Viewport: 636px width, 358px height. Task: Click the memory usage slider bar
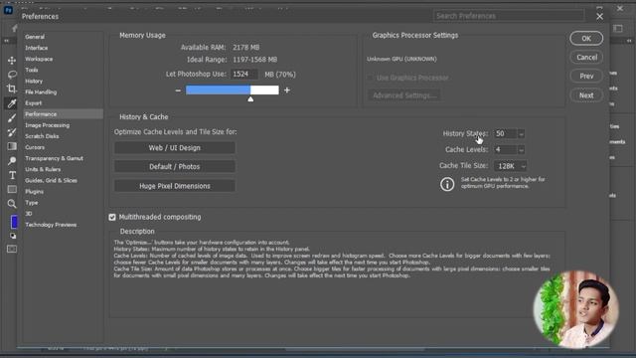pyautogui.click(x=232, y=90)
